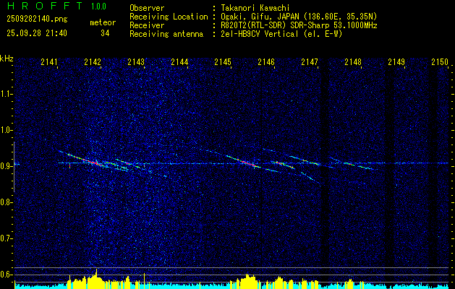This screenshot has height=289, width=455.
Task: Click the 2141 time marker
Action: click(x=49, y=61)
